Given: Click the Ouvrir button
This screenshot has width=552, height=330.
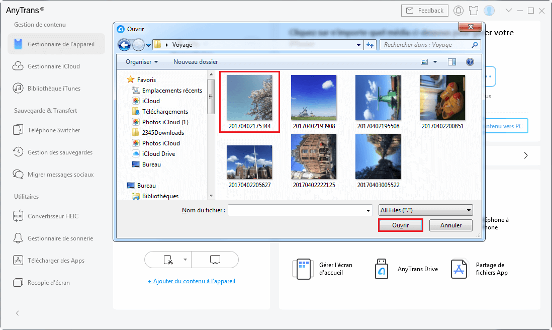Looking at the screenshot, I should [x=401, y=225].
